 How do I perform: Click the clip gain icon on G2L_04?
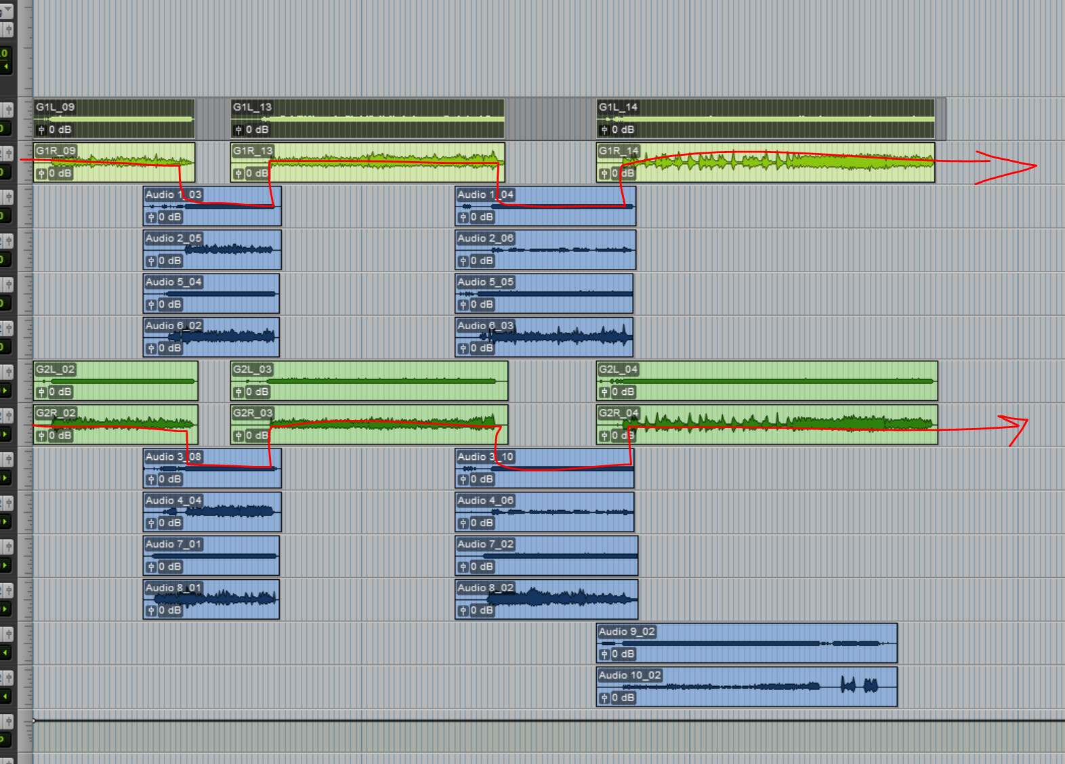[x=604, y=392]
